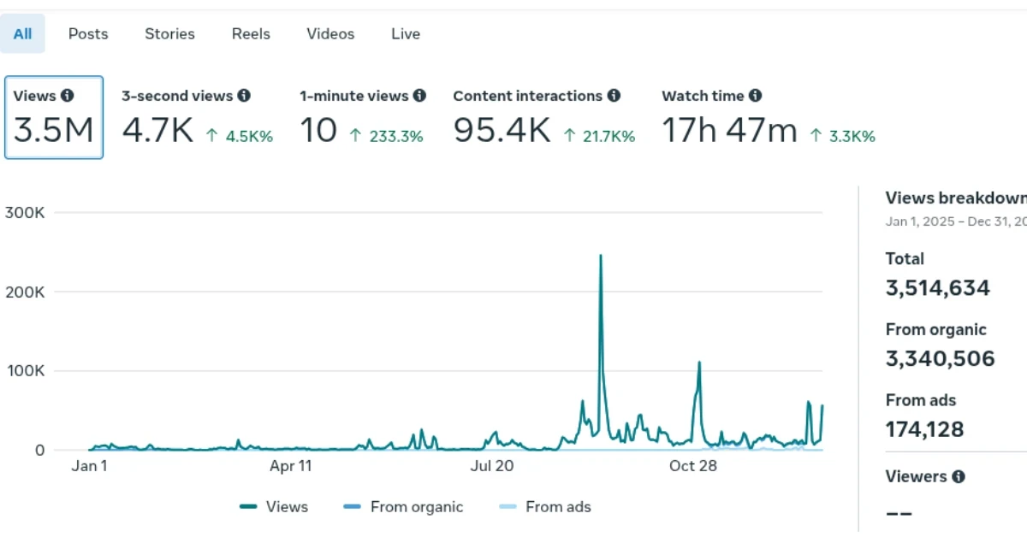Click the tallest peak on the views chart
Screen dimensions: 1027x537
pos(601,256)
